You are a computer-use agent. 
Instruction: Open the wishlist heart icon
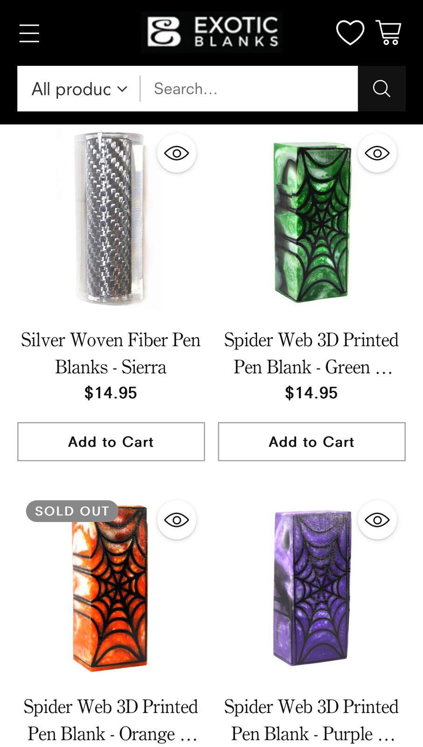click(x=350, y=33)
